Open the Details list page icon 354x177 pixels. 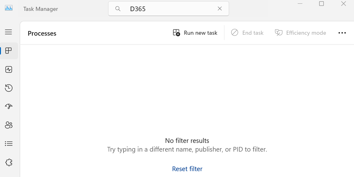coord(9,144)
